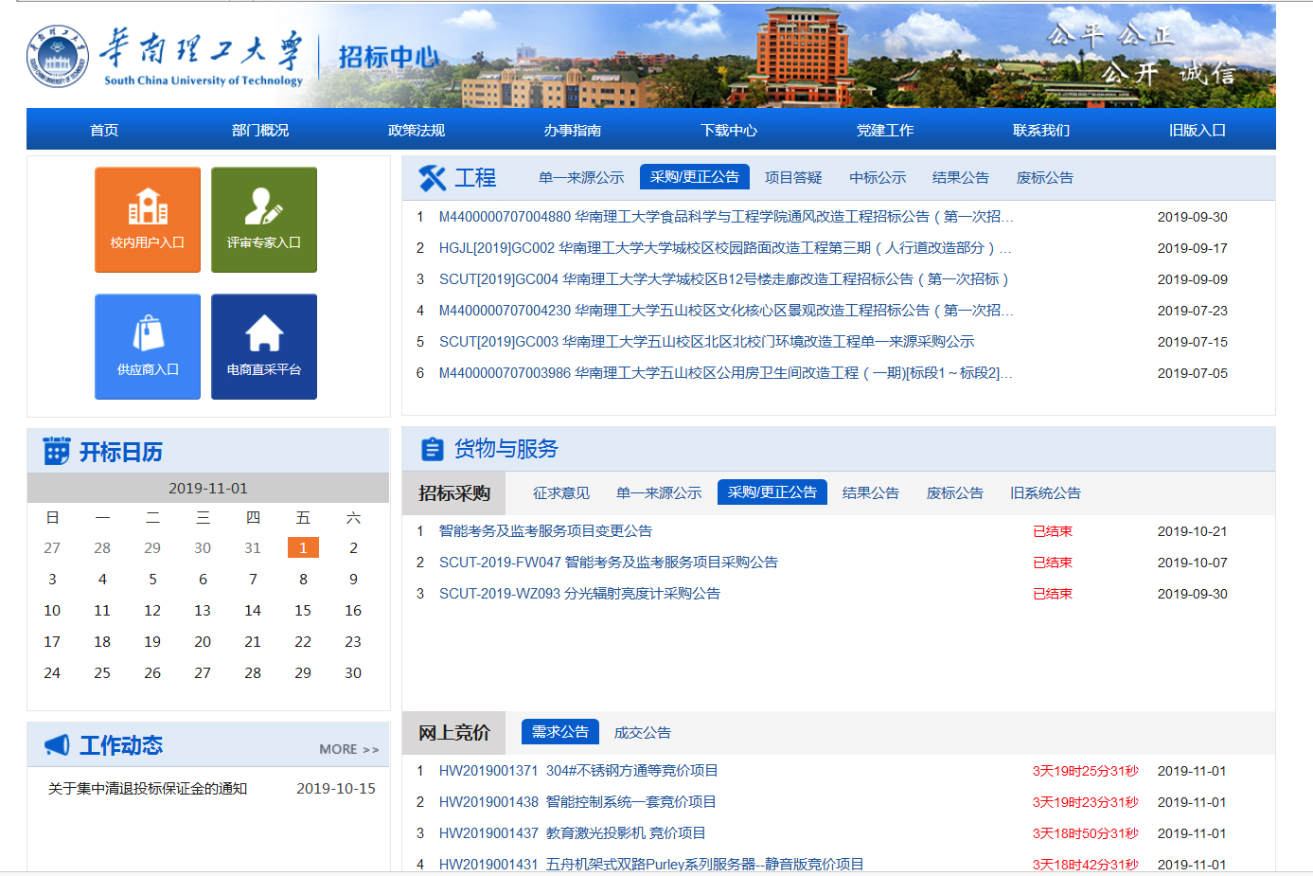The image size is (1313, 876).
Task: Switch to 招标采购 结果公告 tab
Action: (x=871, y=492)
